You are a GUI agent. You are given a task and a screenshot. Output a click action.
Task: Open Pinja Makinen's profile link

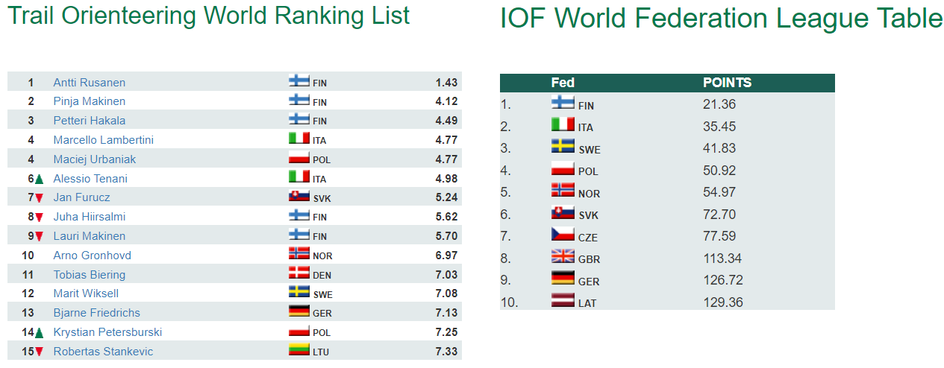pyautogui.click(x=89, y=101)
